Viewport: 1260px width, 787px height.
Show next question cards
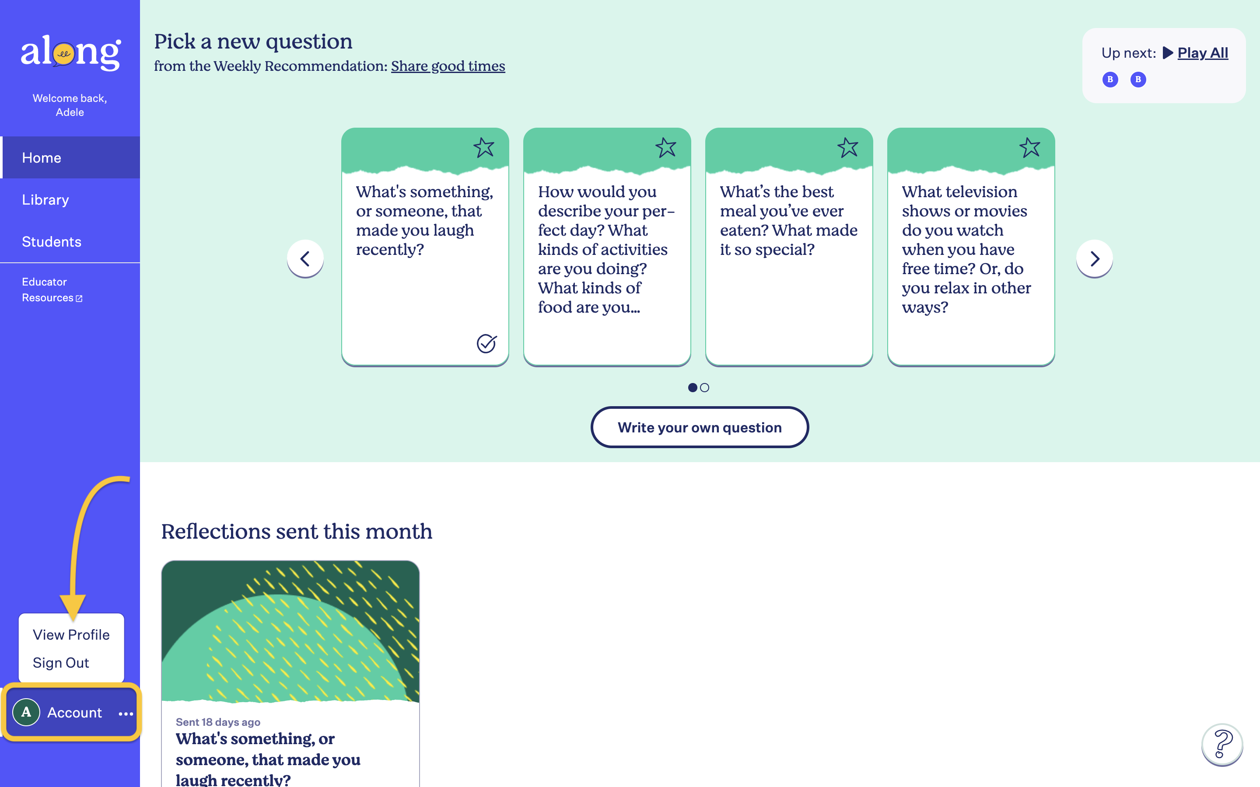tap(1095, 259)
